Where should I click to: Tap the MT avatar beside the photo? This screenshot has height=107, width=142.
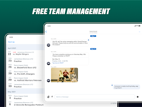click(x=49, y=81)
